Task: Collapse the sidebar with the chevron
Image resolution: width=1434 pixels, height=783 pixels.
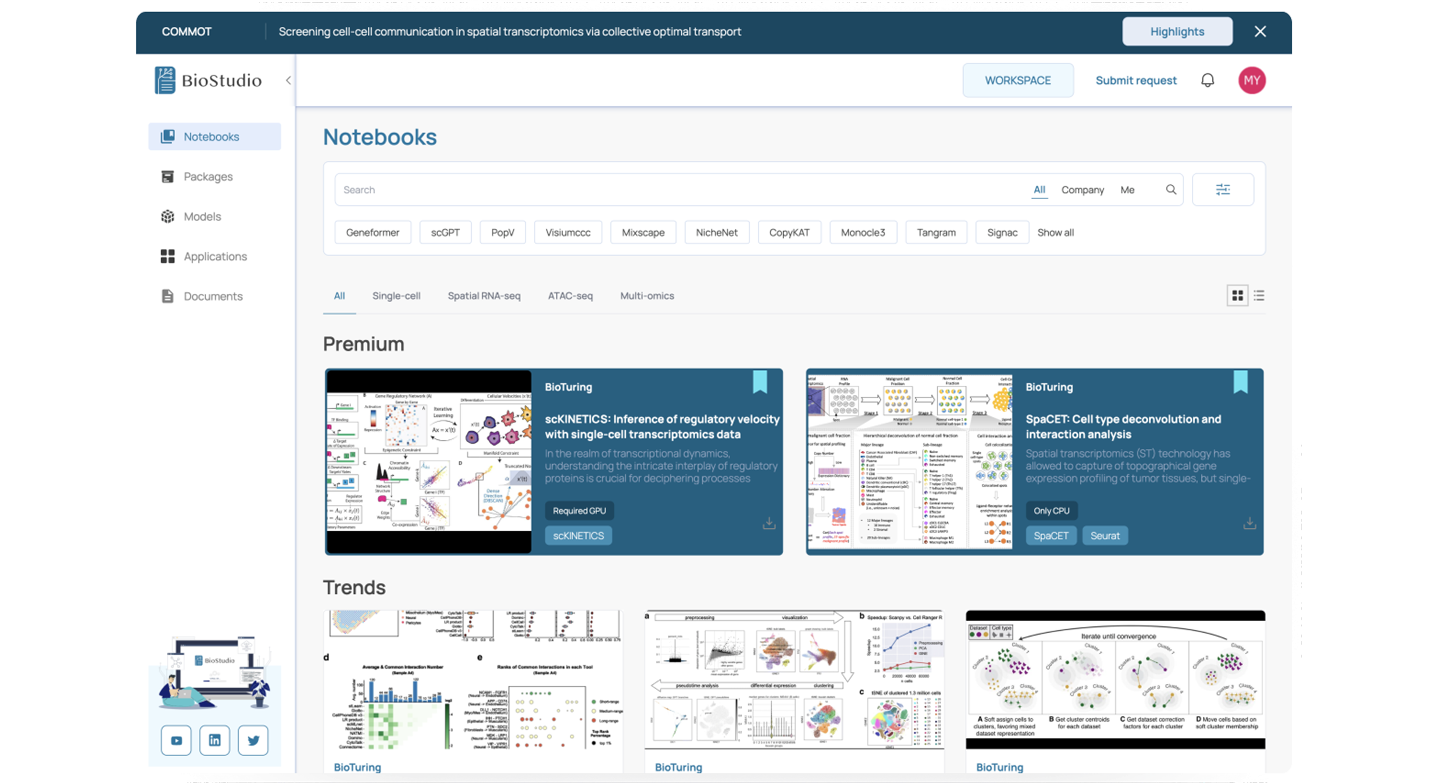Action: (x=288, y=80)
